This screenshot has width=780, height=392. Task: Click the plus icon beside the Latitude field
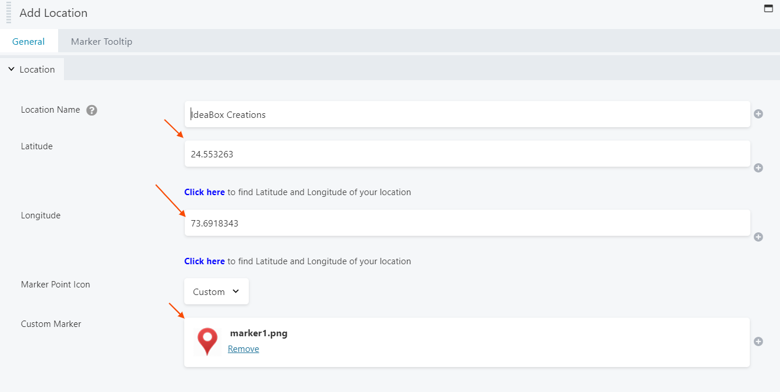point(758,168)
